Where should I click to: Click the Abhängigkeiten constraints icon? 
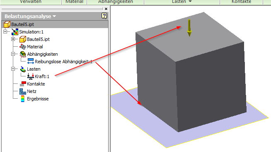23,54
